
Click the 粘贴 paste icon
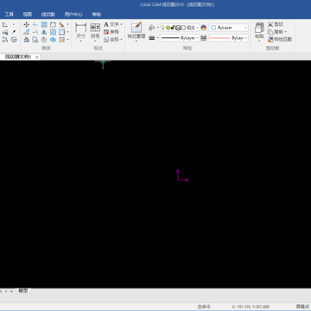pos(259,30)
